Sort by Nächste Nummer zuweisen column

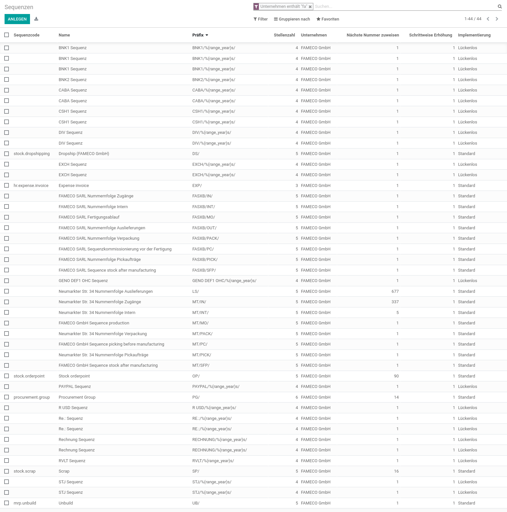click(x=372, y=35)
